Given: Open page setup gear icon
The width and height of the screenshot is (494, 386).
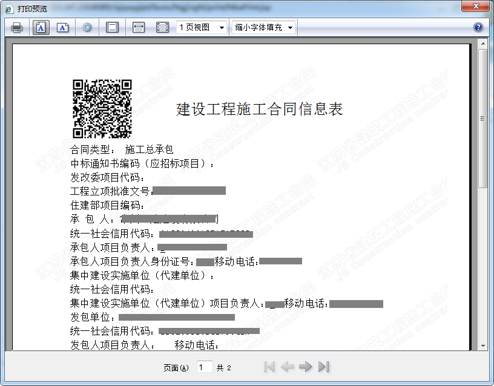Looking at the screenshot, I should (87, 27).
